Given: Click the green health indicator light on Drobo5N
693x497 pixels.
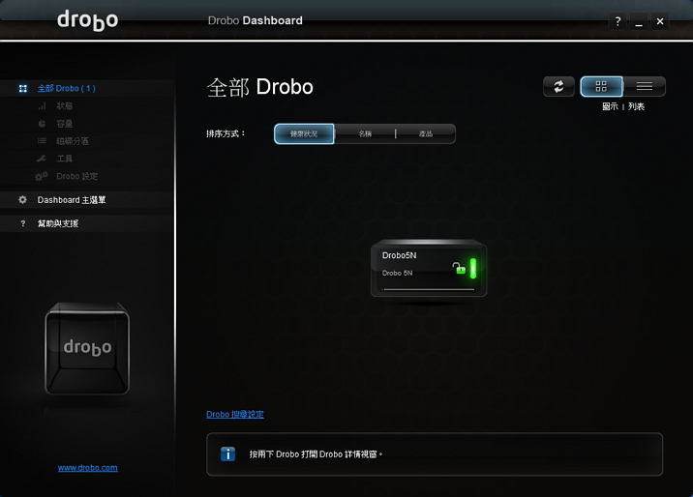Looking at the screenshot, I should click(473, 269).
